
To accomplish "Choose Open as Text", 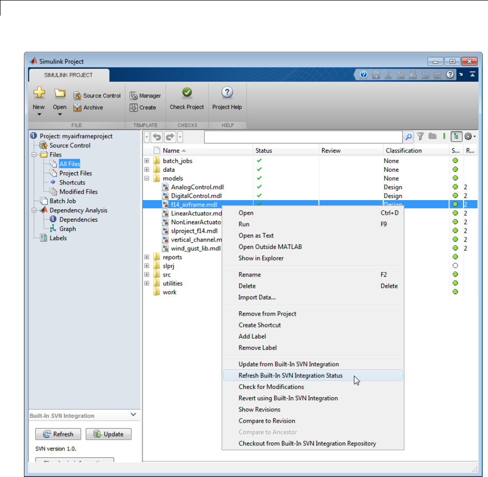I will coord(313,235).
